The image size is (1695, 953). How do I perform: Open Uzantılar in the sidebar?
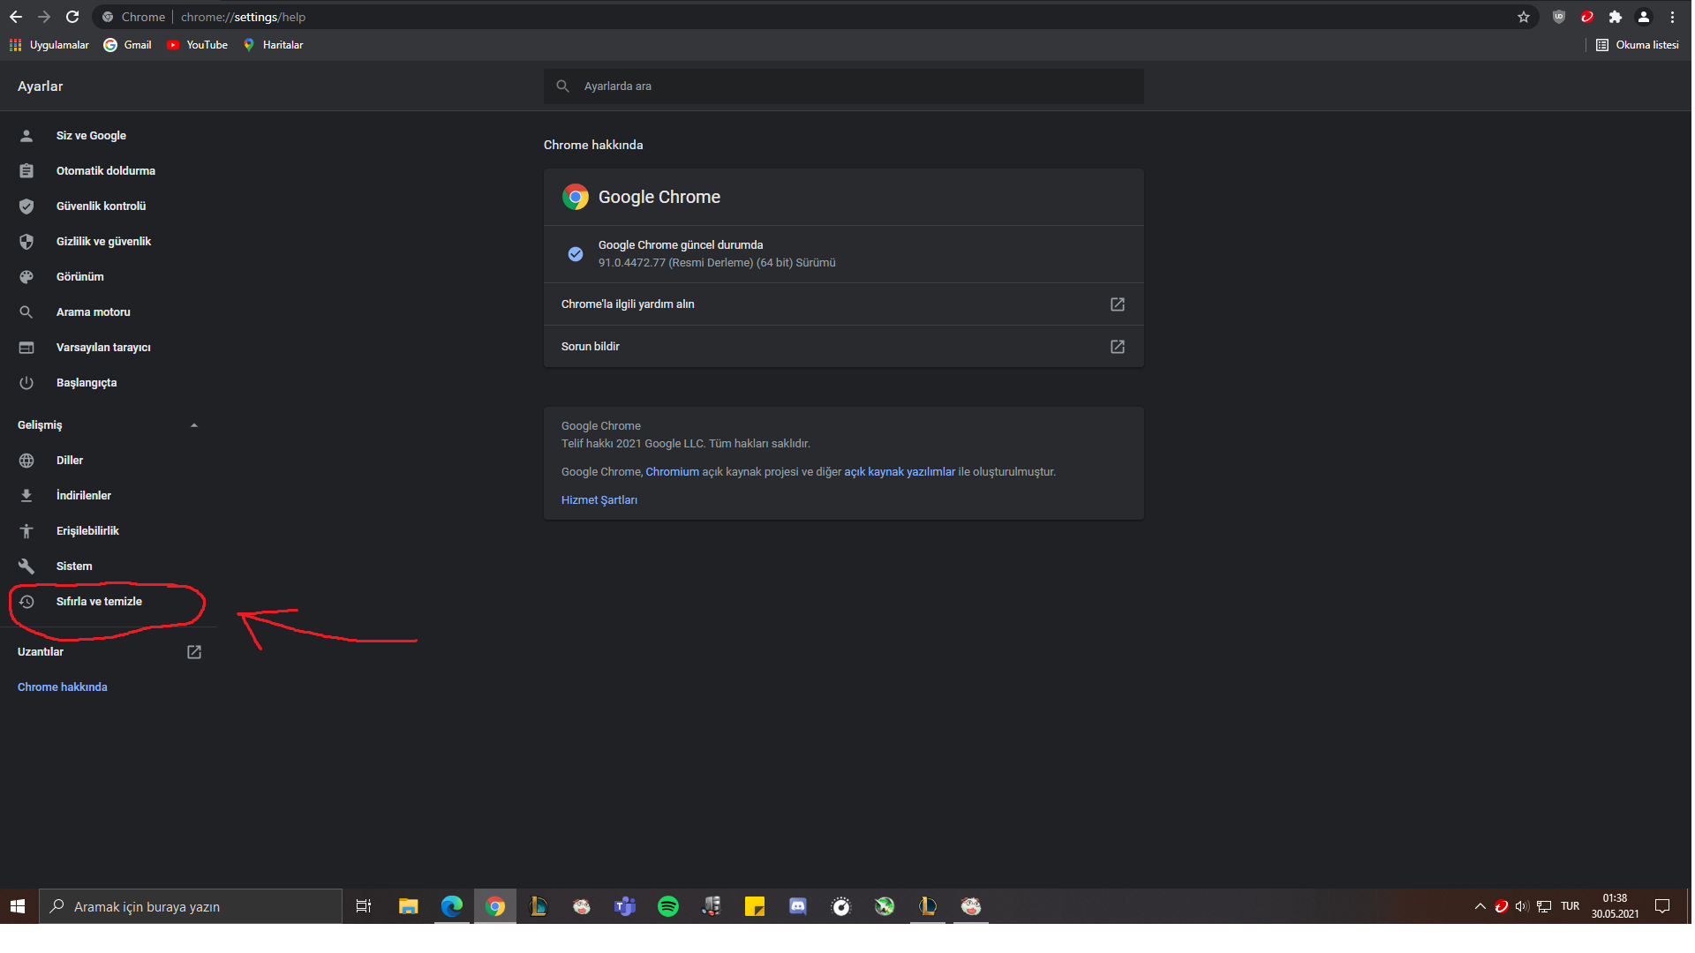point(41,652)
